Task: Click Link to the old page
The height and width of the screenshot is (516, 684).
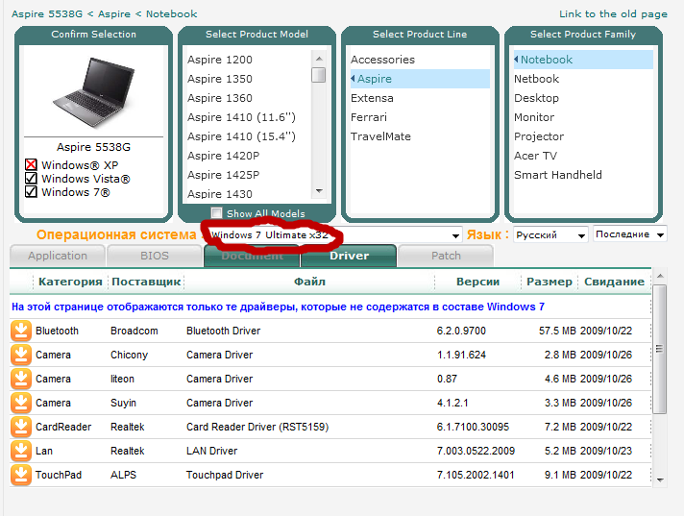Action: (x=613, y=14)
